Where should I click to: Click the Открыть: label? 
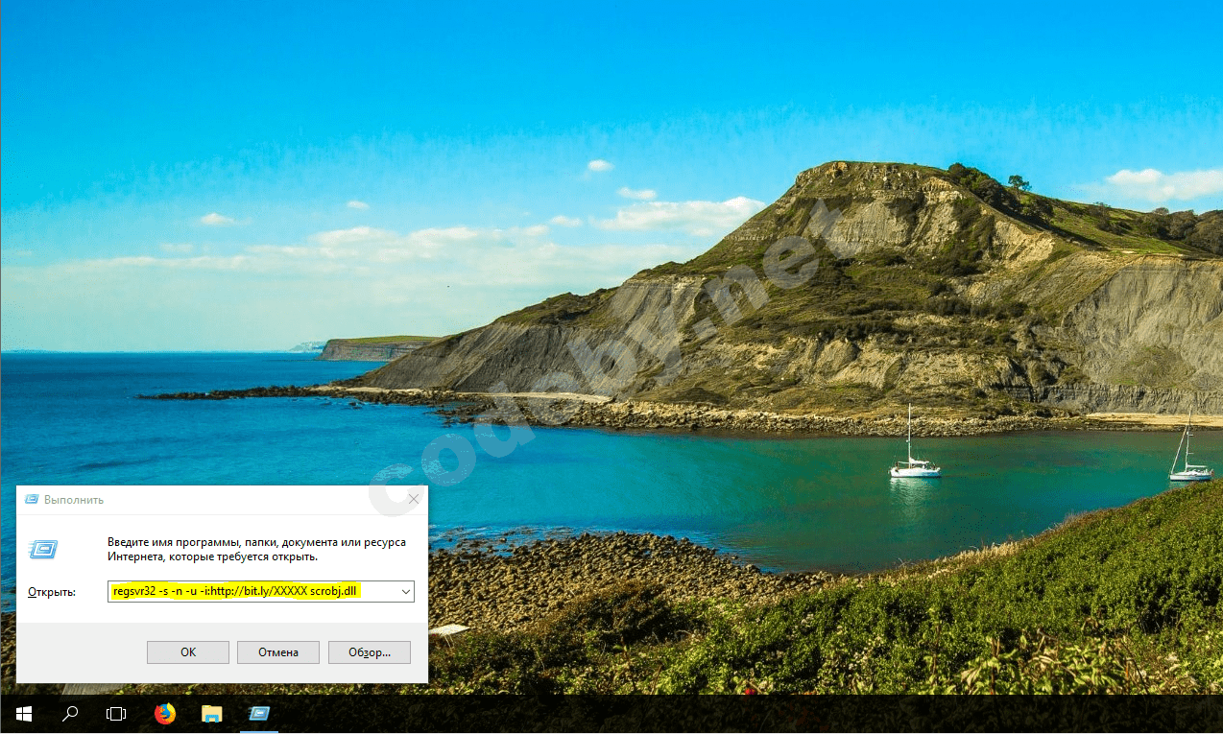click(x=52, y=593)
